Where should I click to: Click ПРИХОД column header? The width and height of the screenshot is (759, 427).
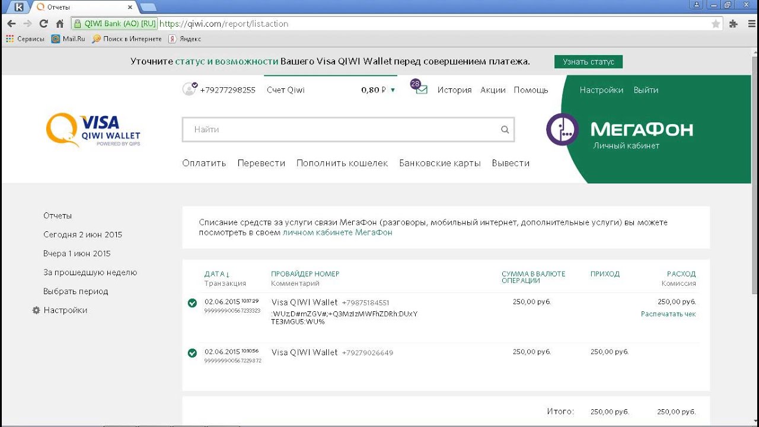605,274
